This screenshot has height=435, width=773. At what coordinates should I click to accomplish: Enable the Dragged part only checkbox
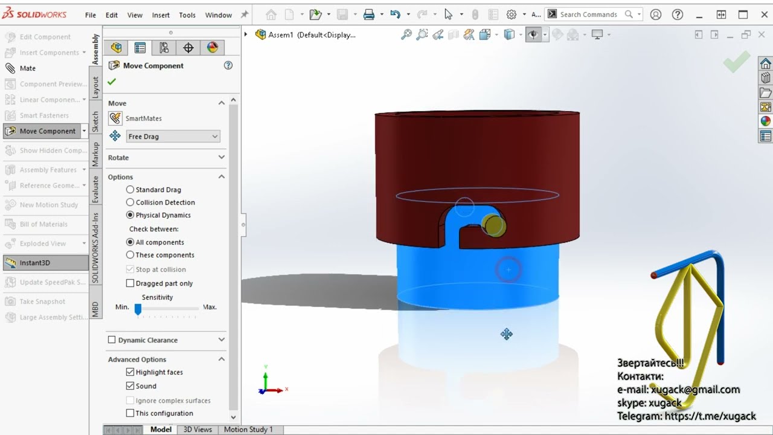pos(130,283)
